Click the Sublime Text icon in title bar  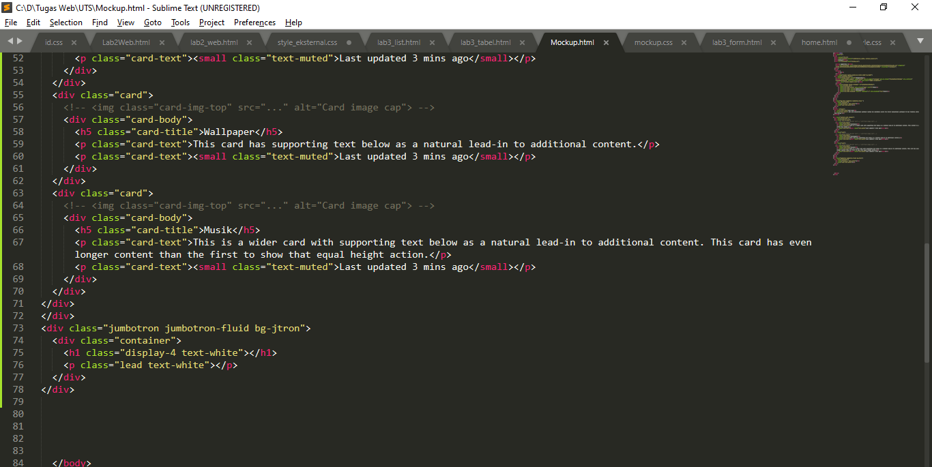7,7
